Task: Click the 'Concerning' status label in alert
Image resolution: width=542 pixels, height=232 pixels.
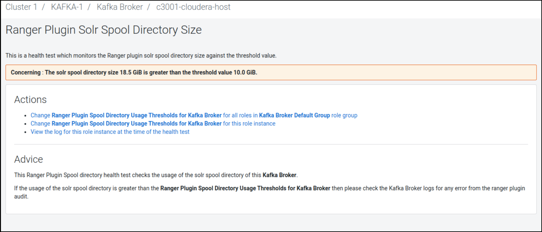Action: pos(25,73)
